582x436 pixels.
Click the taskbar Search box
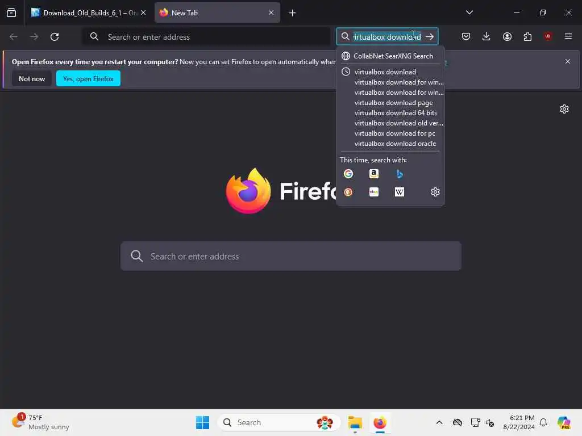coord(278,422)
